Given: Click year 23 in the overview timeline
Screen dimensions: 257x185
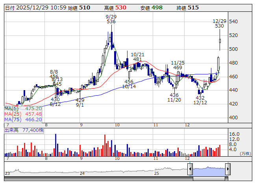Looking at the screenshot, I should (7, 173).
